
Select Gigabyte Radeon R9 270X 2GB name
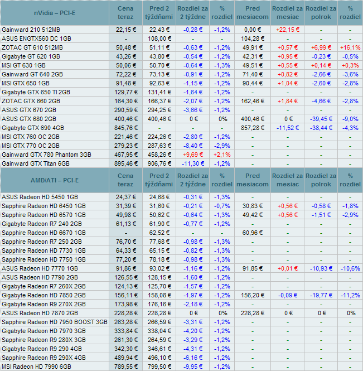tap(43, 304)
